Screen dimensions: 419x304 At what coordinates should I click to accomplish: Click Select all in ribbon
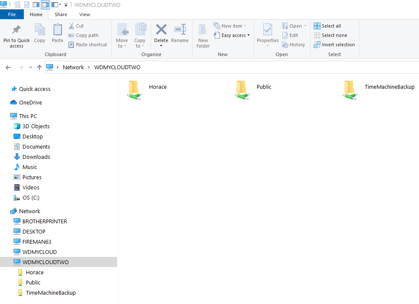coord(328,26)
